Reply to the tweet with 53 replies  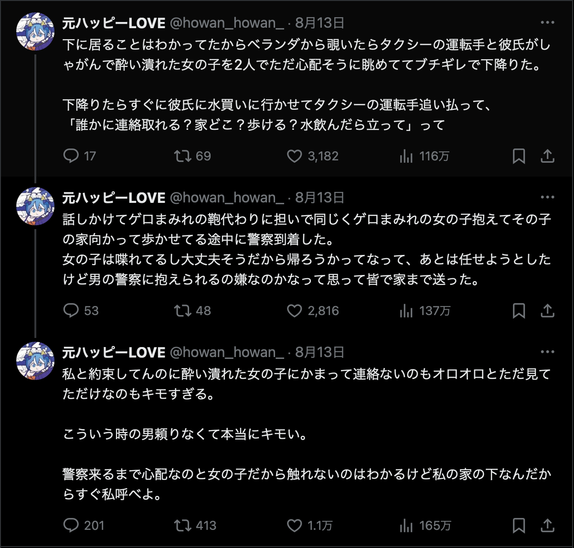(71, 311)
